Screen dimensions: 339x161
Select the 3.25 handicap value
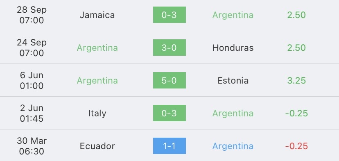pos(296,80)
